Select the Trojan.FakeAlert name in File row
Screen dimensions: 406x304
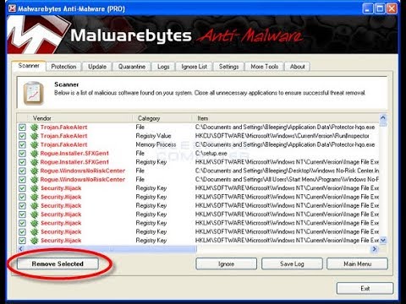pyautogui.click(x=63, y=128)
